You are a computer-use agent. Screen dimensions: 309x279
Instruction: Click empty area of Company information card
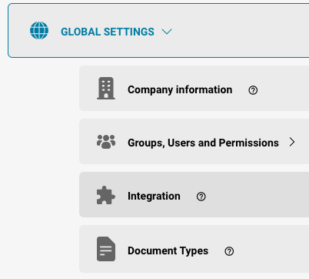click(x=282, y=89)
